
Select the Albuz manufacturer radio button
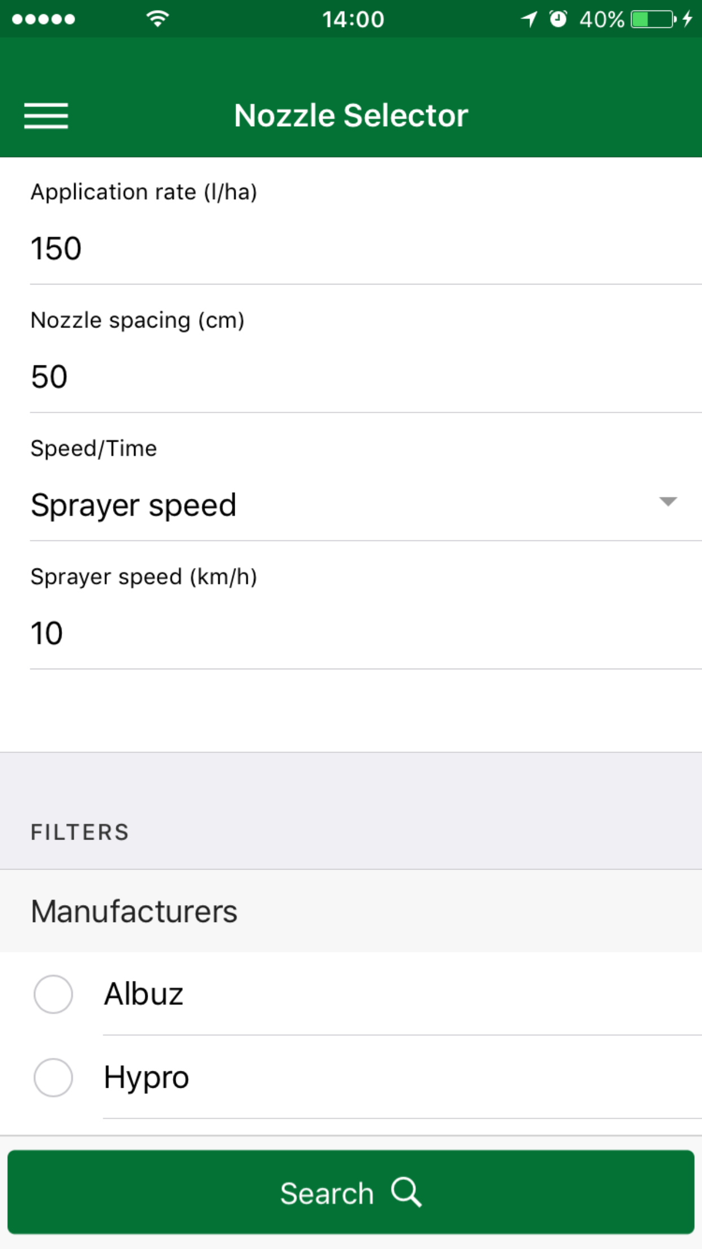[53, 994]
